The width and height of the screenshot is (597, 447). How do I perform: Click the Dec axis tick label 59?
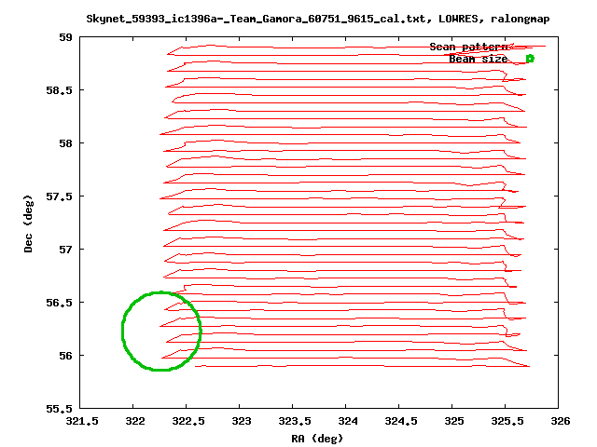pyautogui.click(x=65, y=37)
